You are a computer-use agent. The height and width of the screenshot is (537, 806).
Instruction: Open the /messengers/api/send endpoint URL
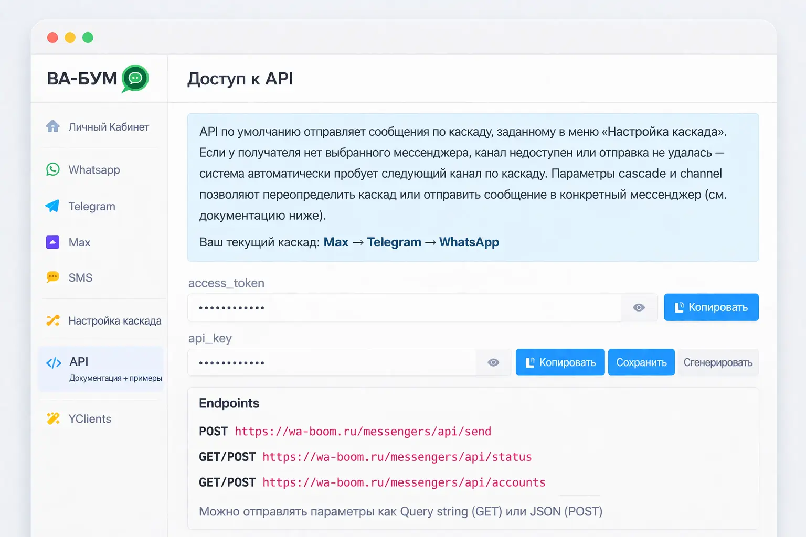[x=363, y=431]
